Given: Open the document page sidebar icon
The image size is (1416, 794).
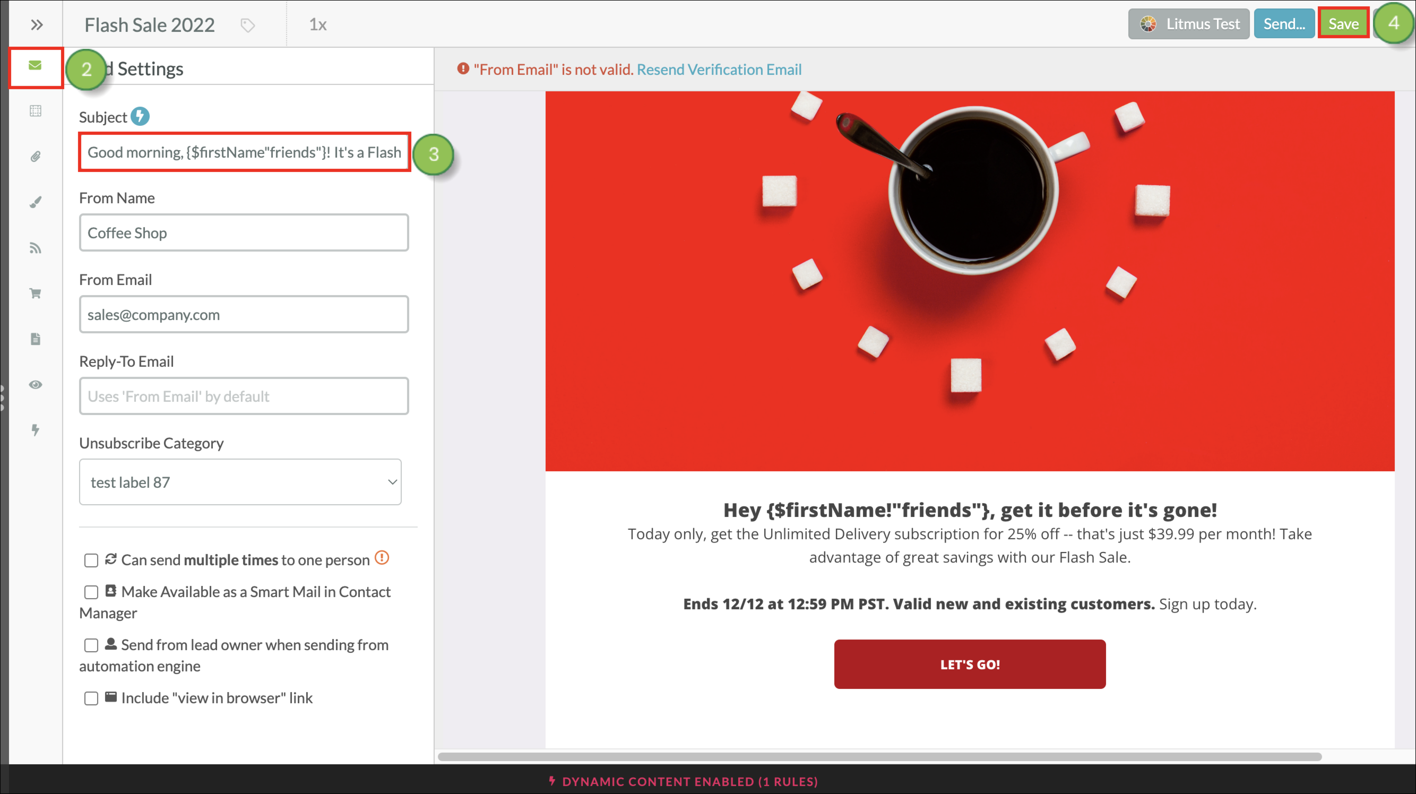Looking at the screenshot, I should (36, 339).
